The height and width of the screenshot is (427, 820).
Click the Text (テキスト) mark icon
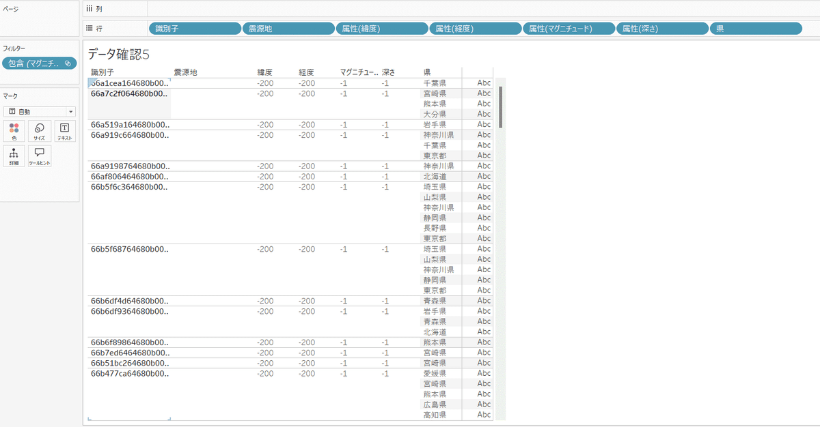click(x=65, y=130)
